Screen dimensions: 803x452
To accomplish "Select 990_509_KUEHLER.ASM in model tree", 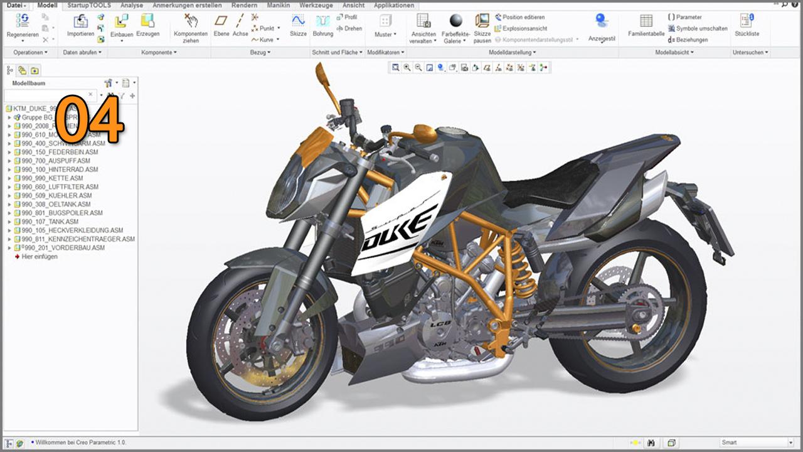I will (x=56, y=196).
